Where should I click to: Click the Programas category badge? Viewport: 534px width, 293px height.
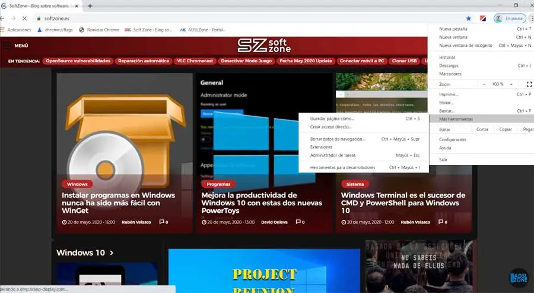coord(218,184)
